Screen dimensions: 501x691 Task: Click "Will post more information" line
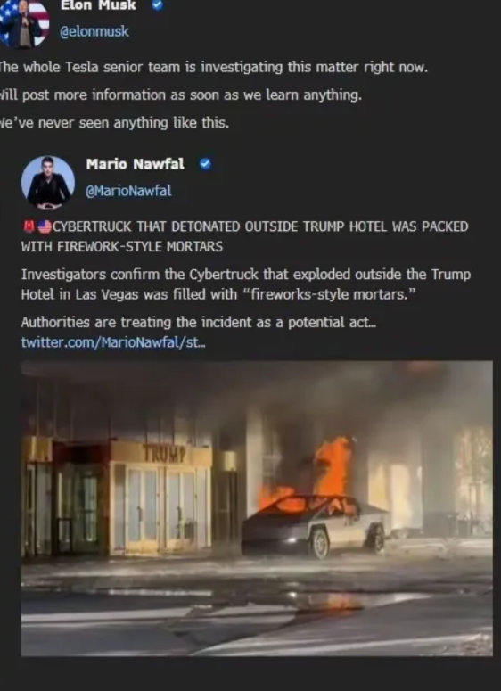[x=181, y=95]
